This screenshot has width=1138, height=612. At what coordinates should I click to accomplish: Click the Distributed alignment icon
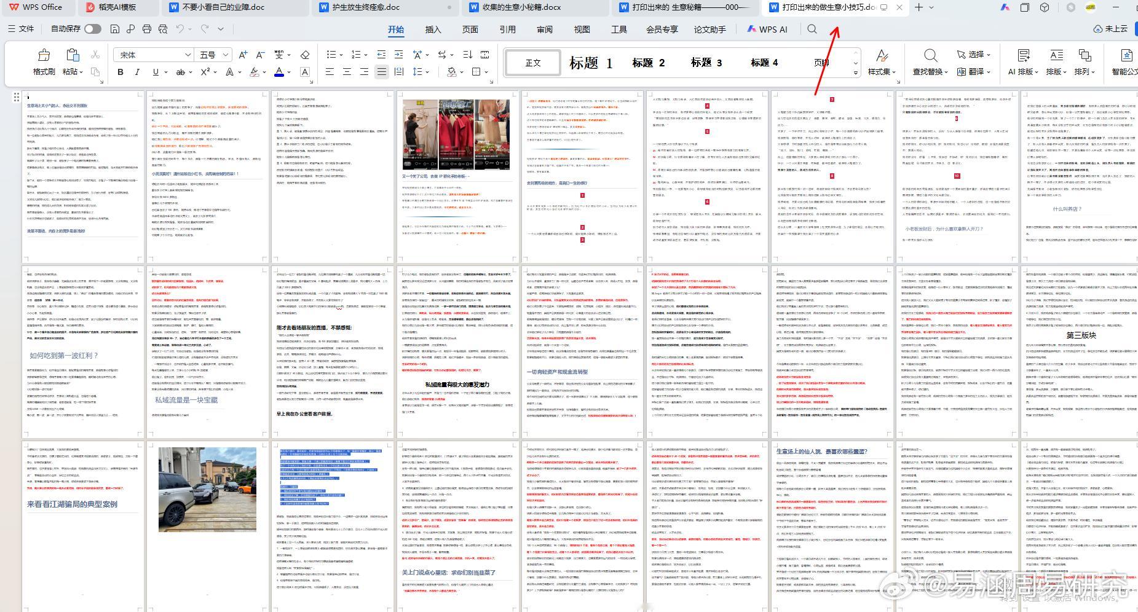tap(398, 72)
